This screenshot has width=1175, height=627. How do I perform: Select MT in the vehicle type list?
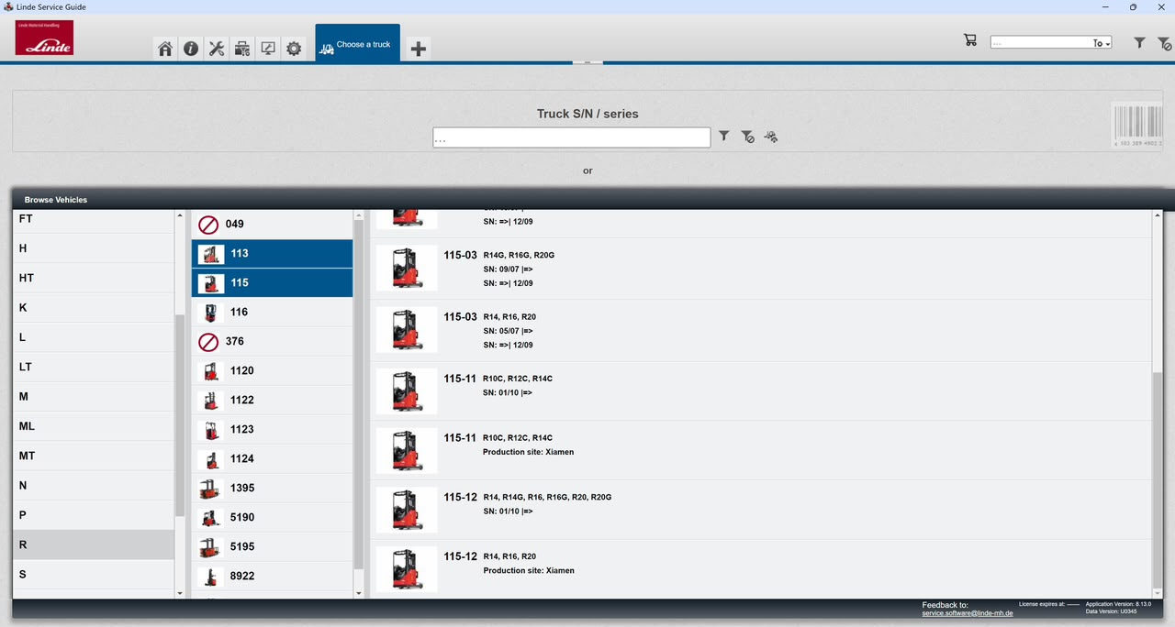pyautogui.click(x=94, y=456)
